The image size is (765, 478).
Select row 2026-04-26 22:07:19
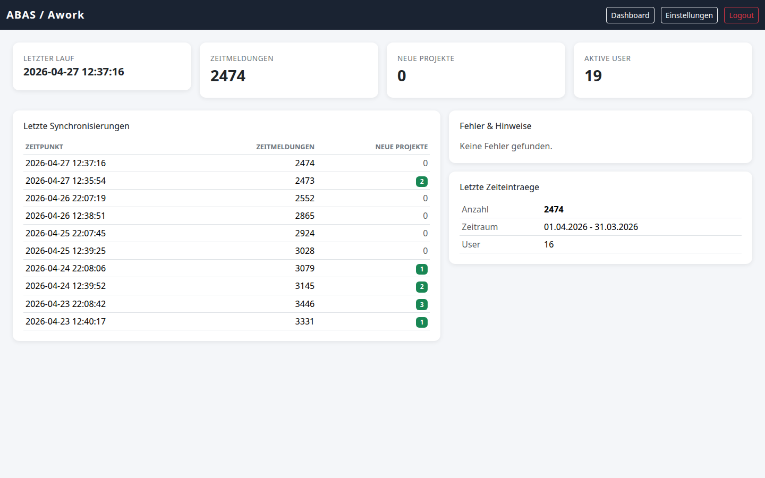pos(226,198)
